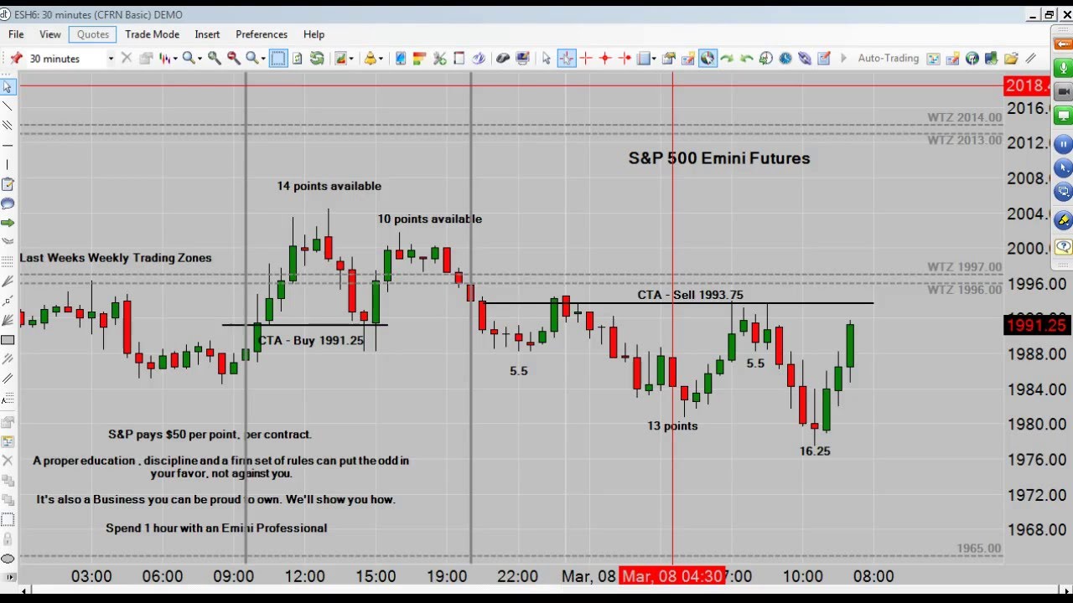The image size is (1073, 603).
Task: Select the text note tool in sidebar
Action: tap(8, 184)
